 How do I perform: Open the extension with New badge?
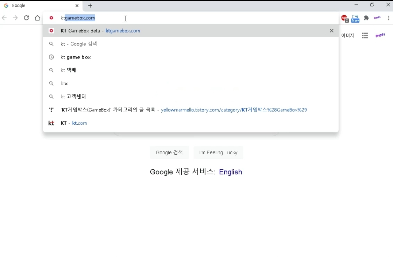click(355, 18)
